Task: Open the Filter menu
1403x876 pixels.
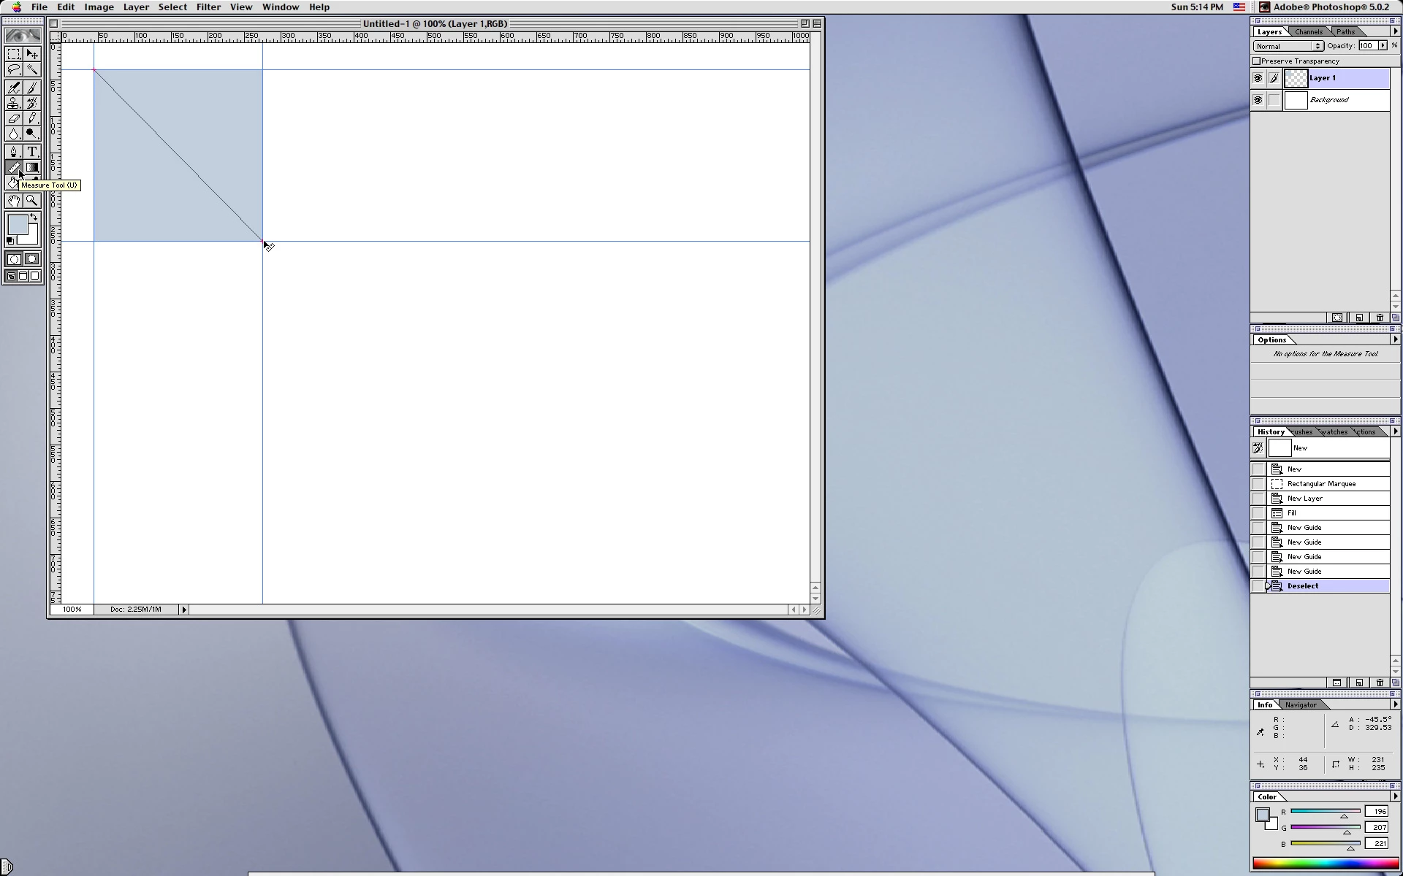Action: pos(208,7)
